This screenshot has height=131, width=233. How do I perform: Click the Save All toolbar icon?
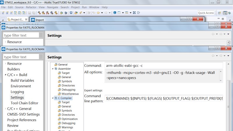point(34,13)
